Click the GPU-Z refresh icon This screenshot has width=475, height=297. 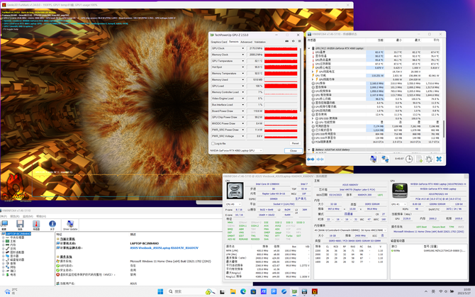pyautogui.click(x=294, y=41)
